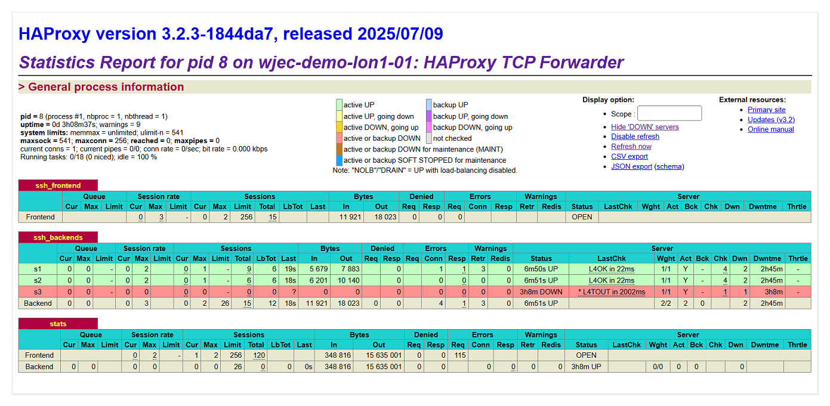Viewport: 830px width, 406px height.
Task: Click ssh_frontend sessions total value 15
Action: point(273,217)
